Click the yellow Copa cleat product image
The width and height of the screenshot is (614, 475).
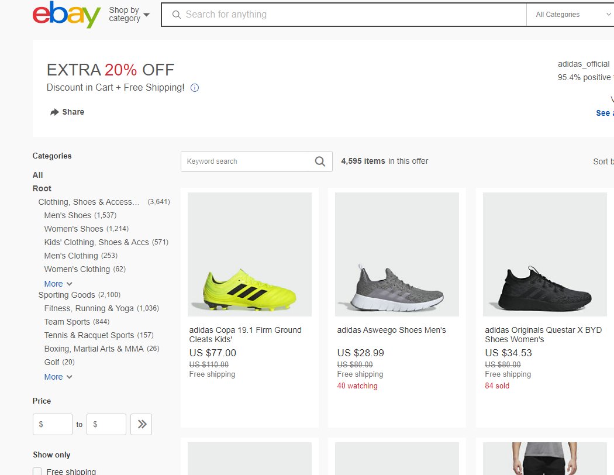click(x=250, y=255)
